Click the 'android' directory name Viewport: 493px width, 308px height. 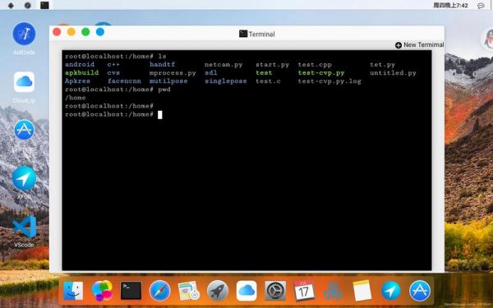point(80,64)
